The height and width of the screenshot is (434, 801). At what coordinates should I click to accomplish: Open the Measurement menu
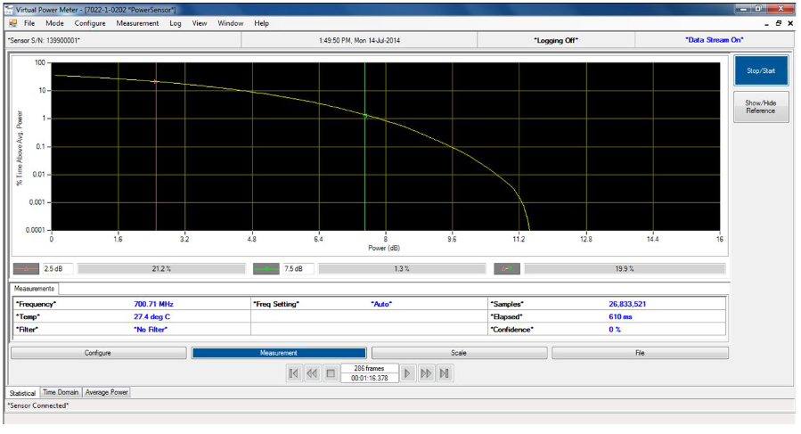tap(137, 23)
